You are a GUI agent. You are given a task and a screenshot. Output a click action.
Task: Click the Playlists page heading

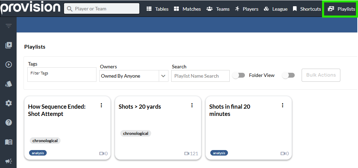pyautogui.click(x=35, y=47)
